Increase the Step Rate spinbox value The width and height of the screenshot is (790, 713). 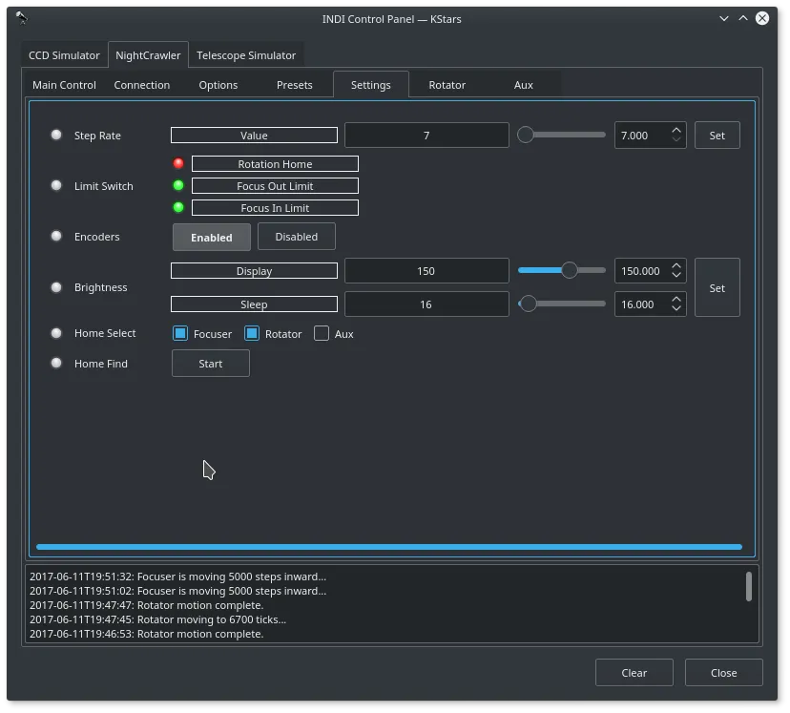click(676, 130)
